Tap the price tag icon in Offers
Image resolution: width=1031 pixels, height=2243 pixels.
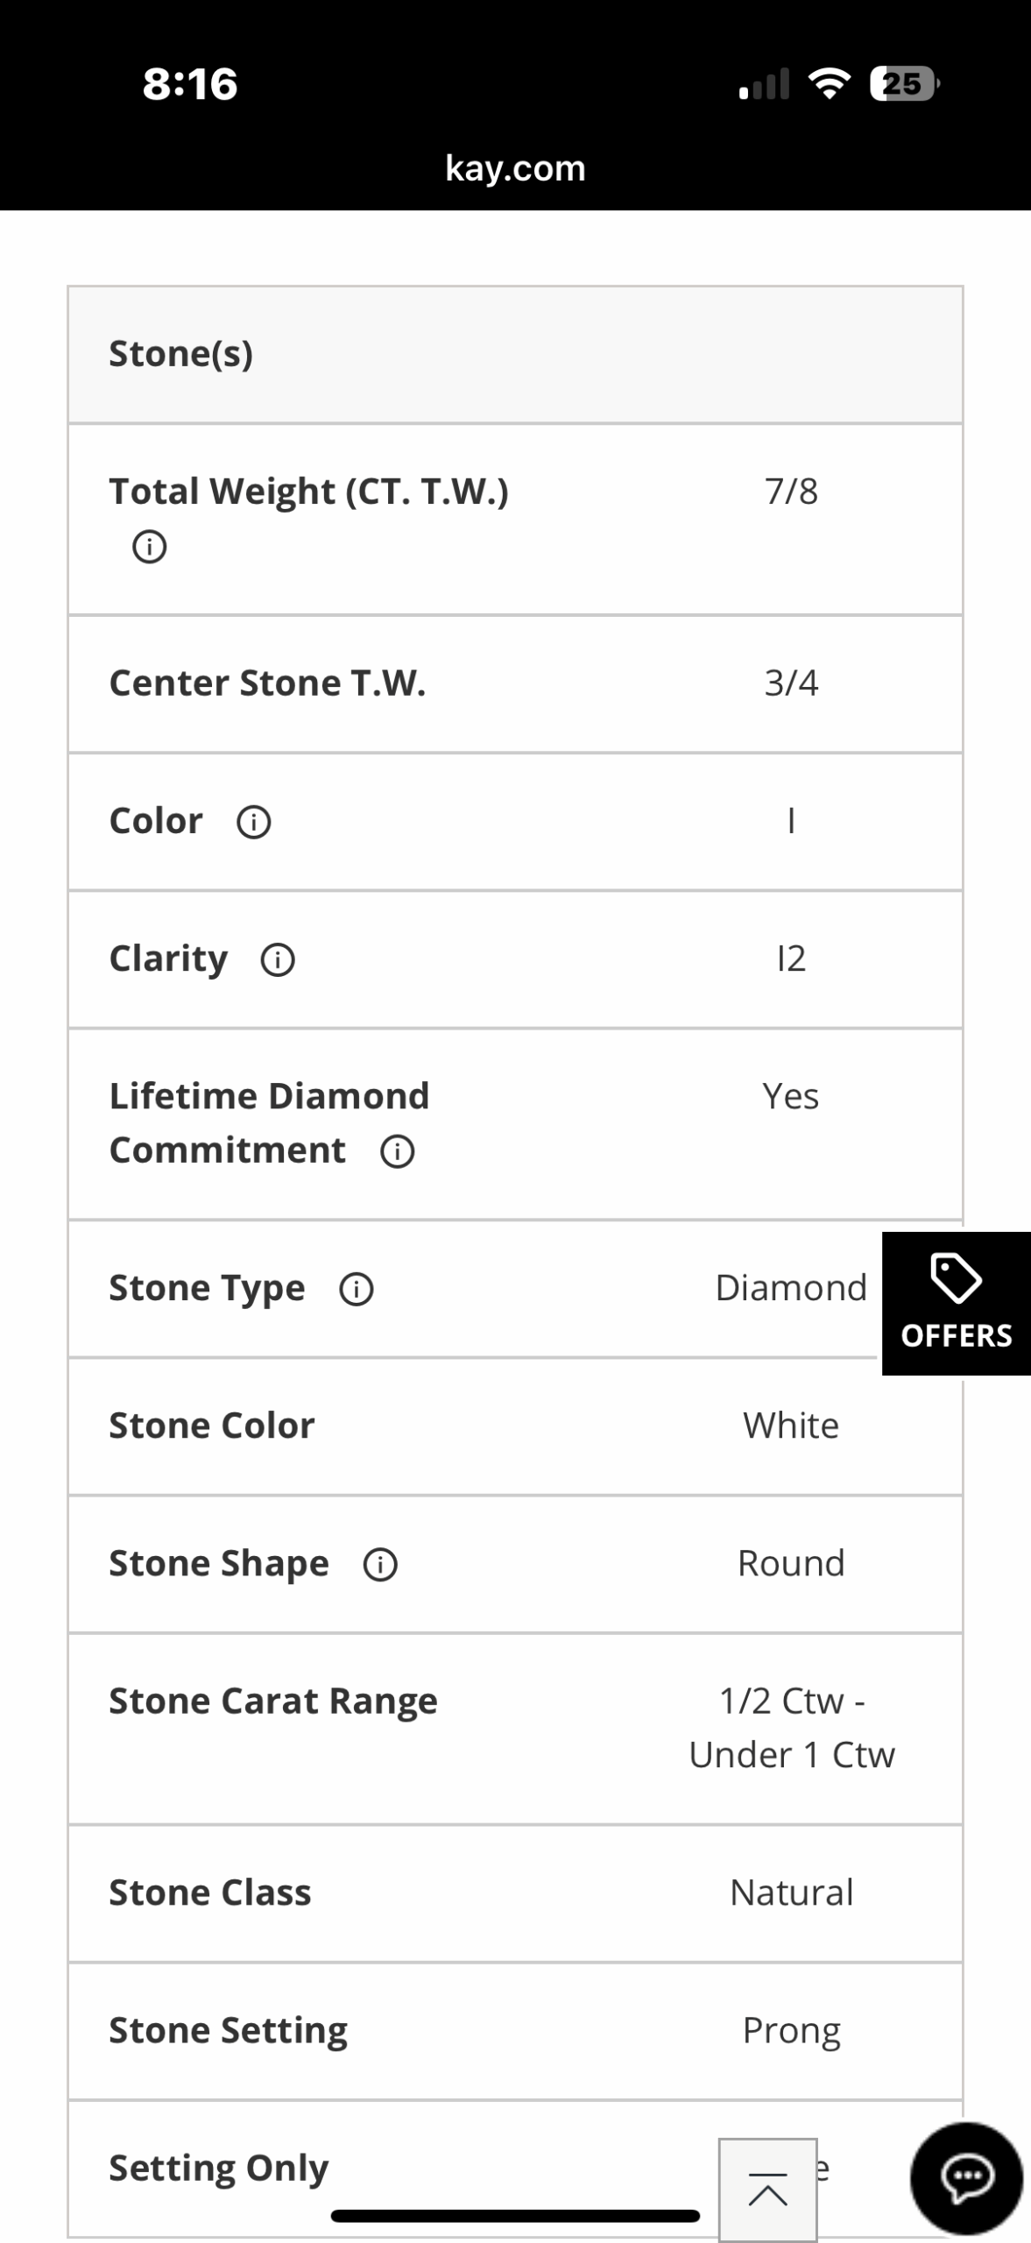[956, 1278]
